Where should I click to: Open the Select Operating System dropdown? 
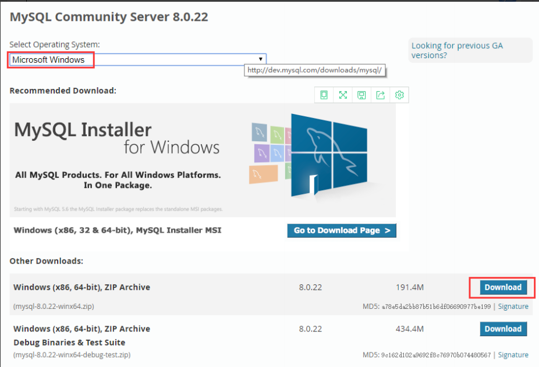[137, 60]
